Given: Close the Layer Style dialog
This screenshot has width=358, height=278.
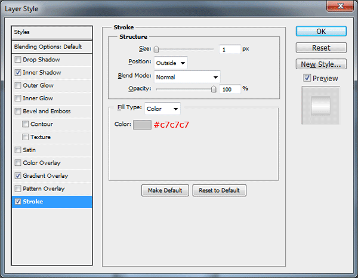Looking at the screenshot, I should click(x=340, y=6).
